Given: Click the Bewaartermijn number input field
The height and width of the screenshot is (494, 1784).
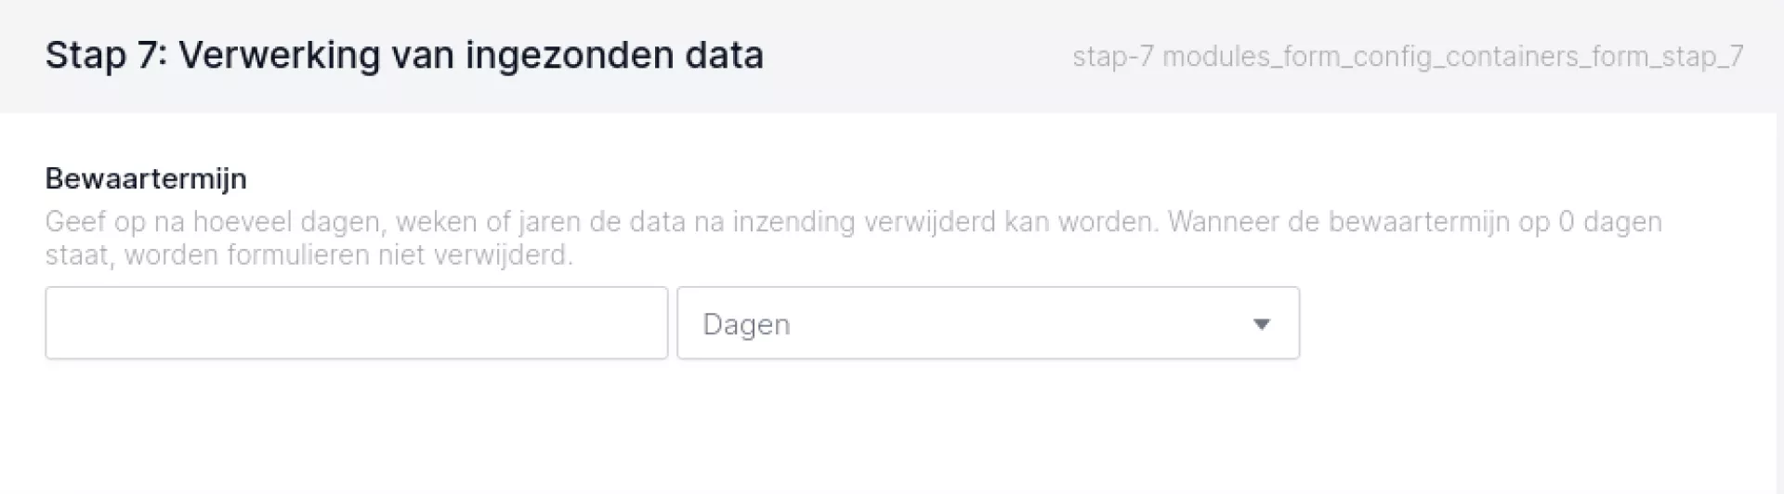Looking at the screenshot, I should (356, 323).
